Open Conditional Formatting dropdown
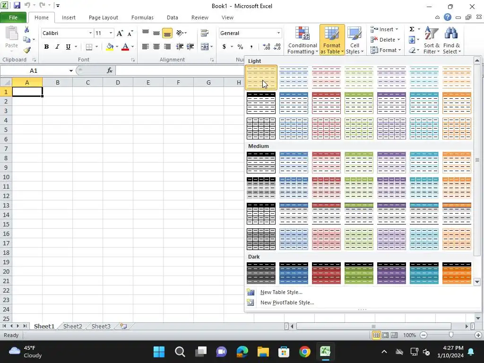This screenshot has width=484, height=363. 302,40
